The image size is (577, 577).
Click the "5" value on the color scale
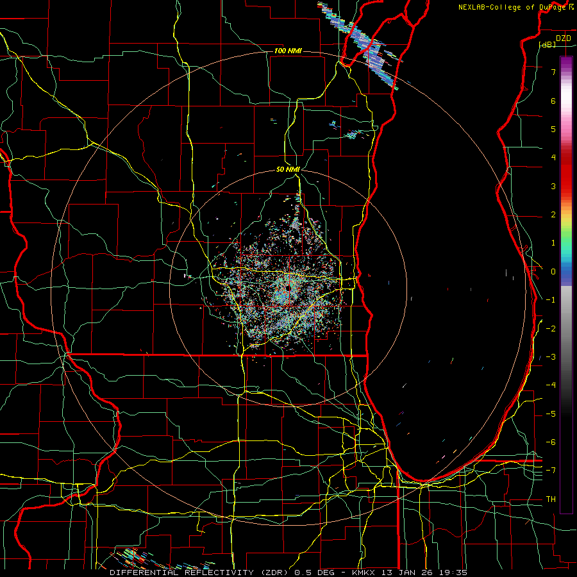tap(553, 129)
